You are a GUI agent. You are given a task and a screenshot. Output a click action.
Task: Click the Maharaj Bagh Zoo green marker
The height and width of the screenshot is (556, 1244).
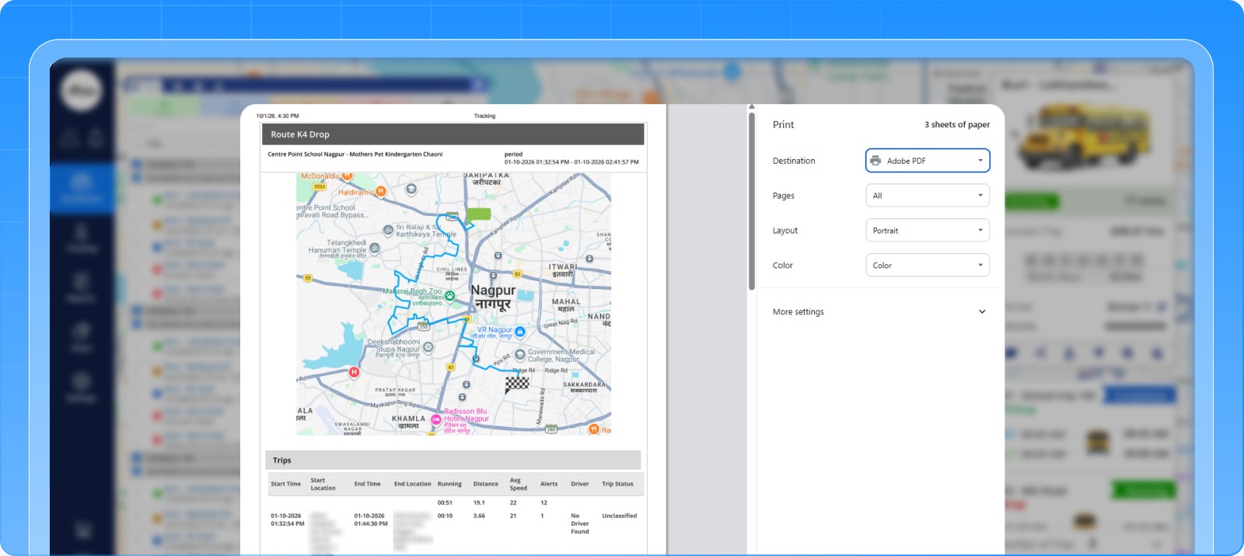click(x=449, y=295)
